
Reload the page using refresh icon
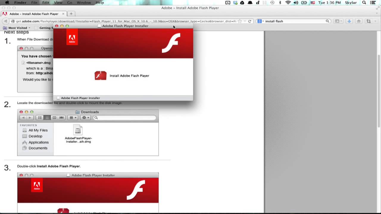click(x=250, y=21)
